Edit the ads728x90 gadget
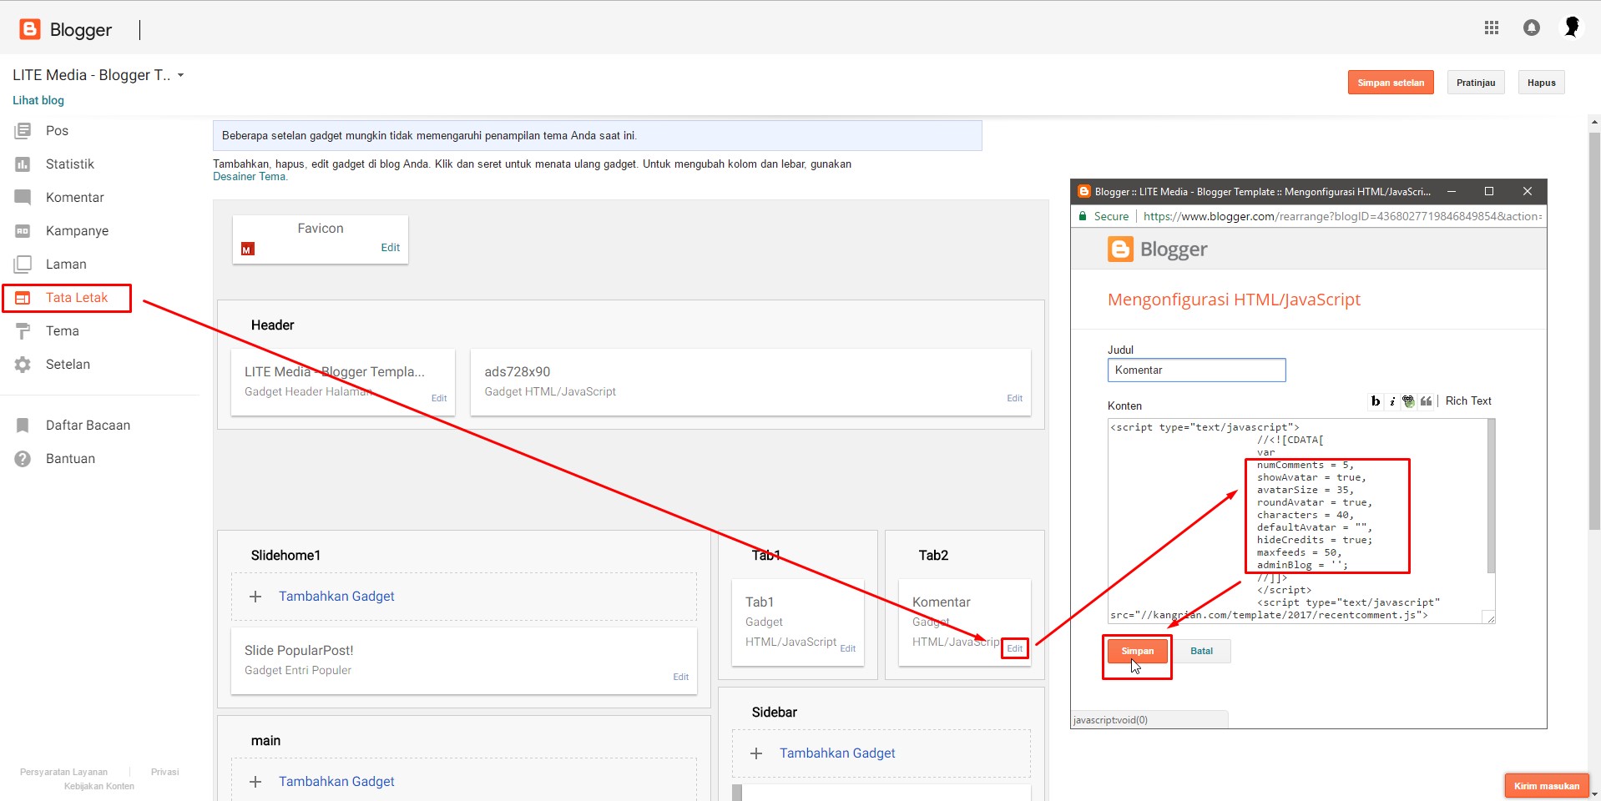Screen dimensions: 1601x801 click(x=1014, y=399)
